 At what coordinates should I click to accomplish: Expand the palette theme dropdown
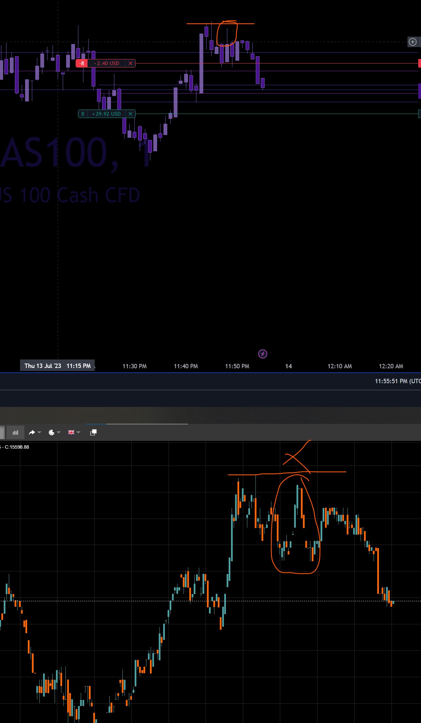(x=59, y=432)
